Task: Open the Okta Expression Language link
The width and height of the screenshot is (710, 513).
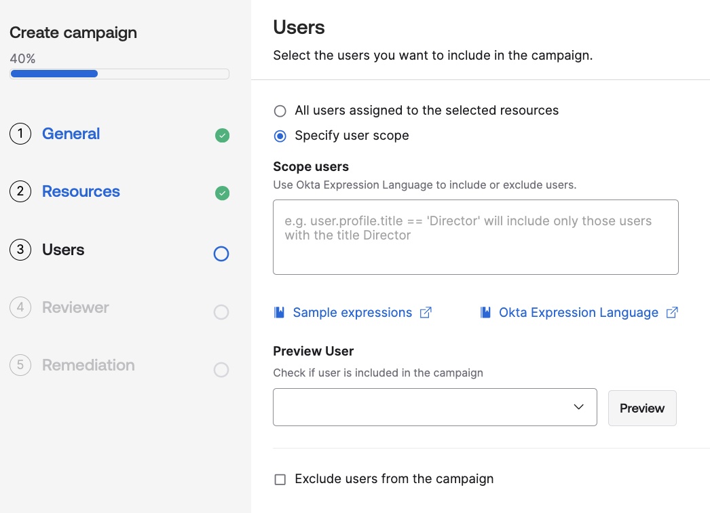Action: click(578, 313)
